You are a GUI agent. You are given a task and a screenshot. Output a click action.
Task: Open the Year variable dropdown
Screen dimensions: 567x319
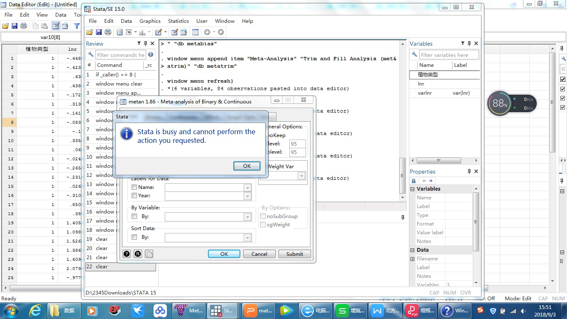tap(247, 196)
